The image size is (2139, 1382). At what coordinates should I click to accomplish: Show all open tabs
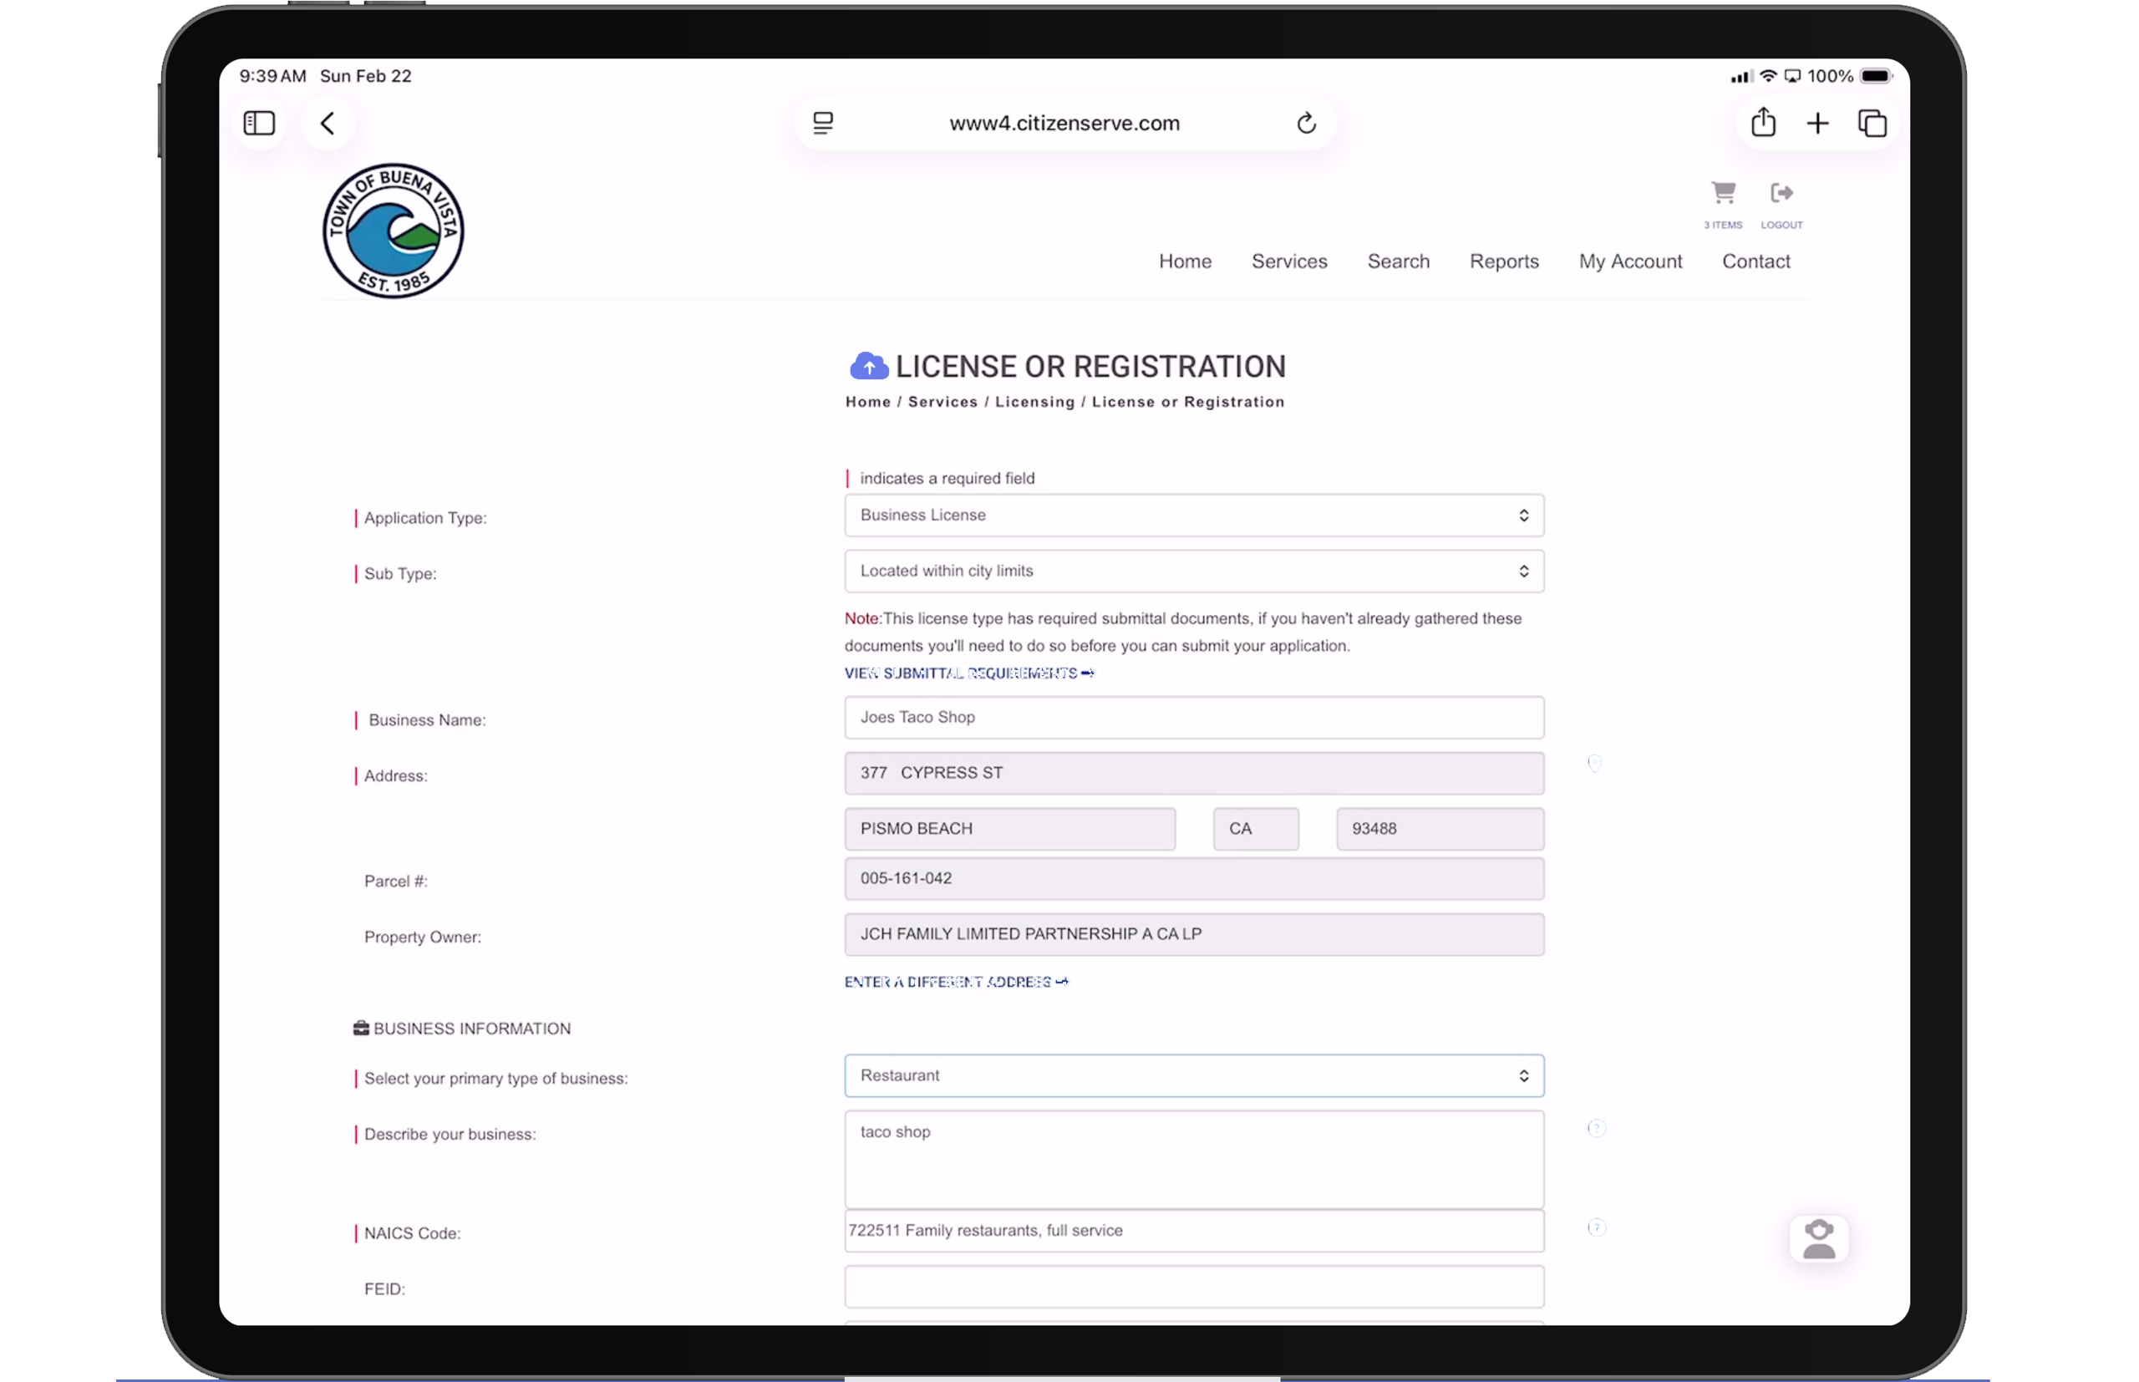1872,123
